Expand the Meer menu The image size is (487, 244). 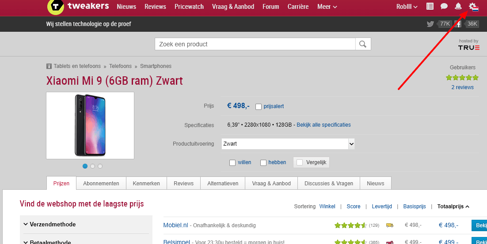(327, 7)
